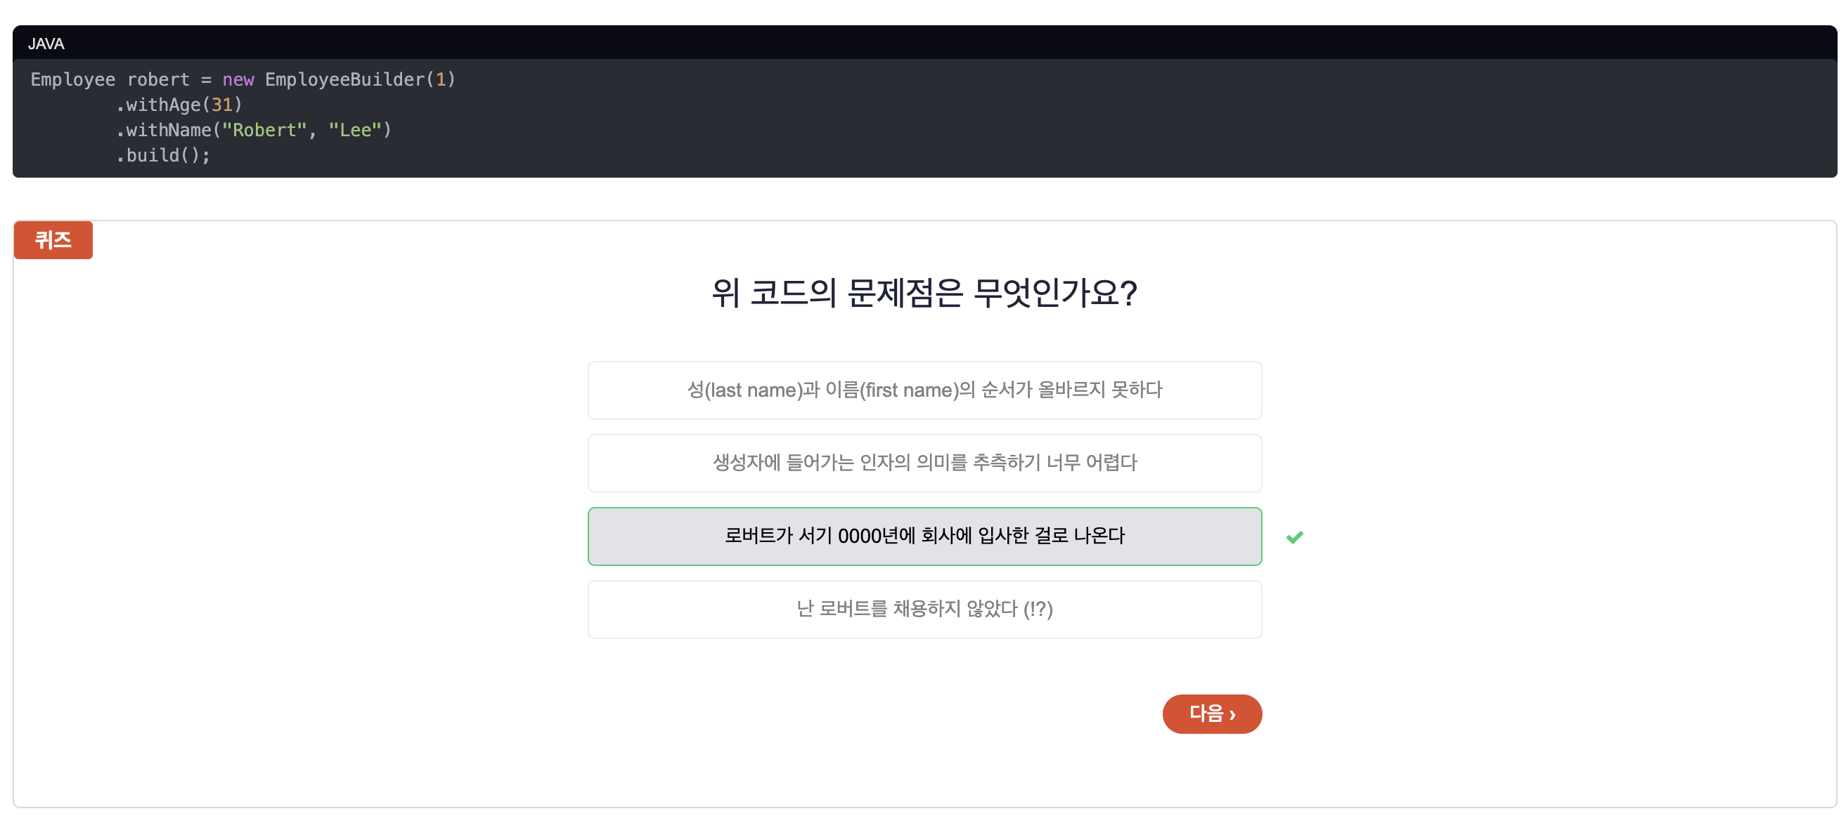Click the quiz question heading text

[924, 293]
